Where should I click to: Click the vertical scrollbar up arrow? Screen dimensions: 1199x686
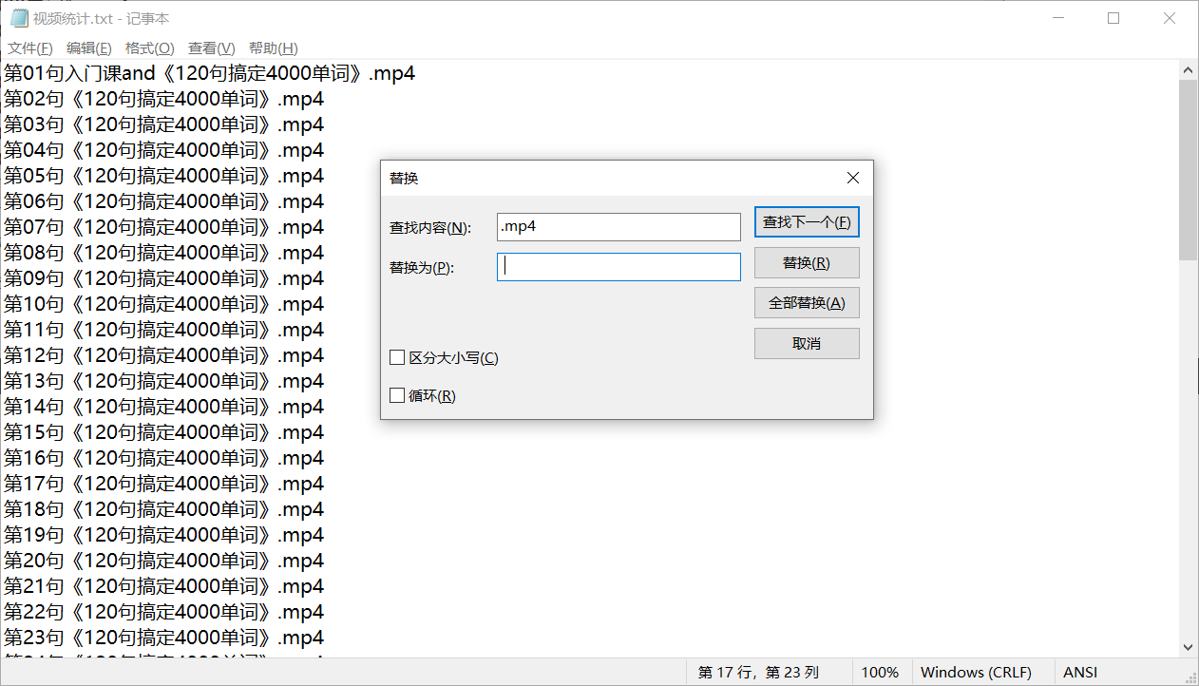[x=1189, y=71]
